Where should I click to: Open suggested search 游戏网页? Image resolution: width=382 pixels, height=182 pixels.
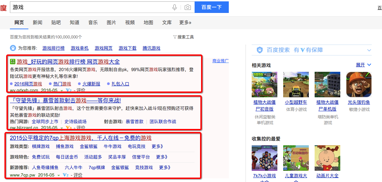tap(104, 48)
